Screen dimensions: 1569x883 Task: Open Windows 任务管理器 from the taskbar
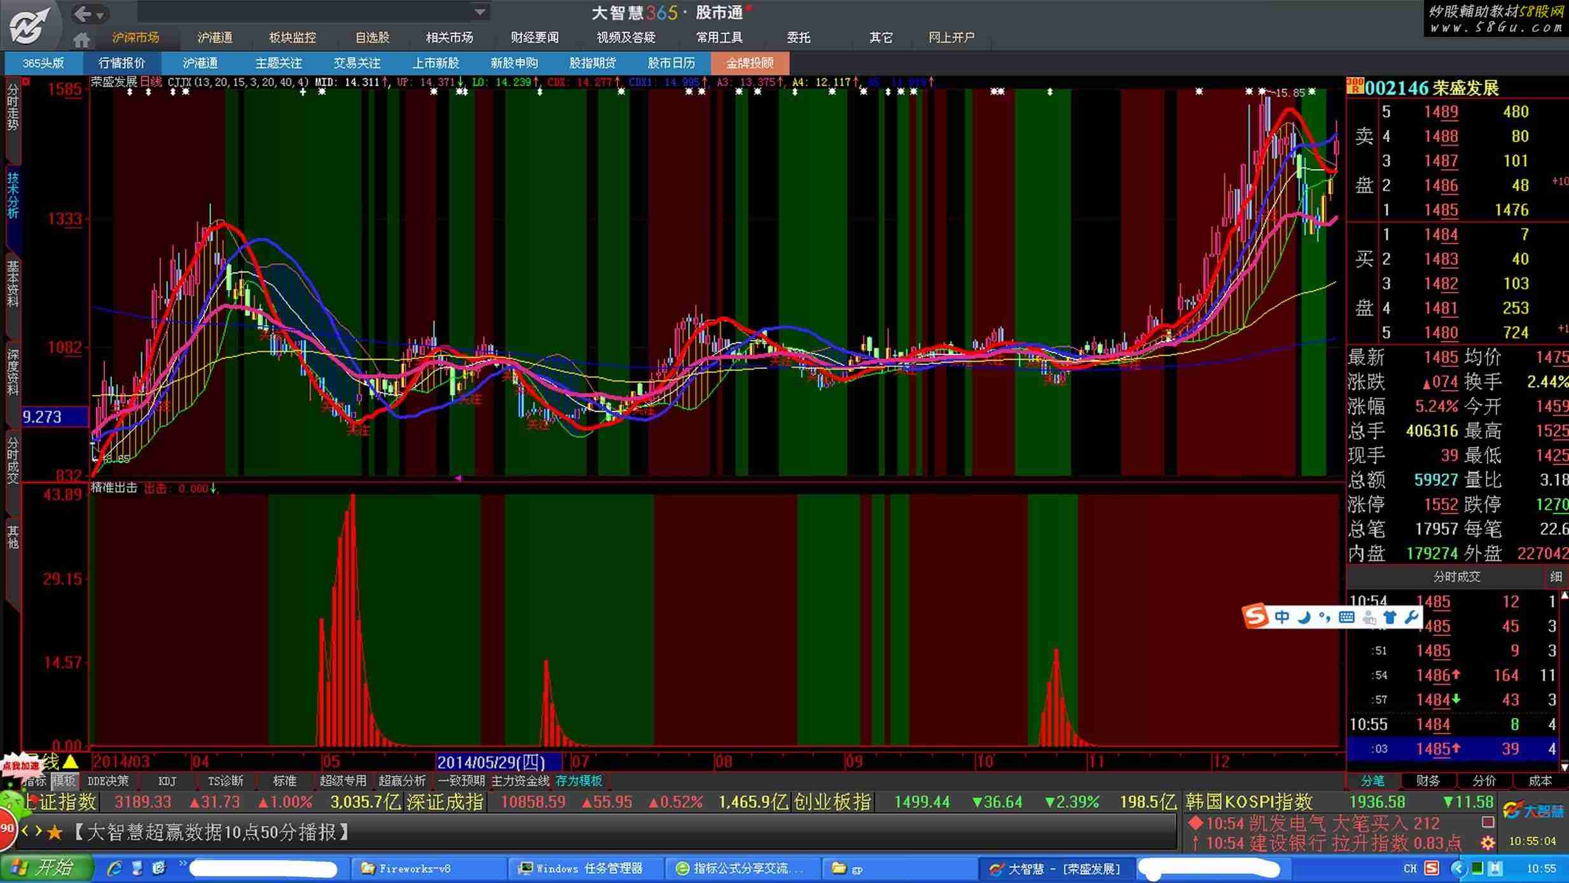coord(586,868)
